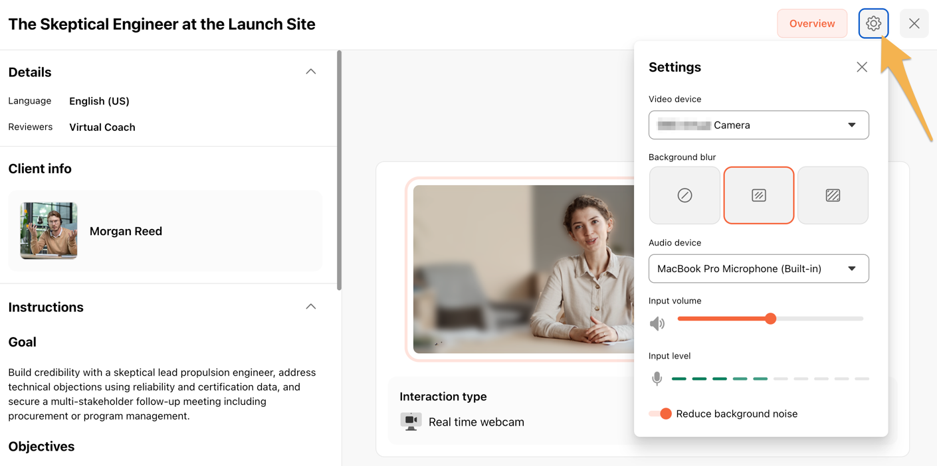Click the settings gear icon

(873, 24)
